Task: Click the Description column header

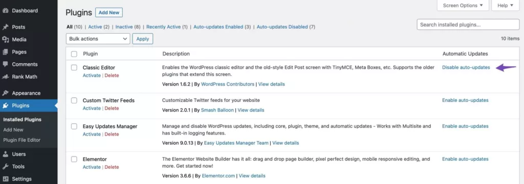Action: pyautogui.click(x=176, y=54)
